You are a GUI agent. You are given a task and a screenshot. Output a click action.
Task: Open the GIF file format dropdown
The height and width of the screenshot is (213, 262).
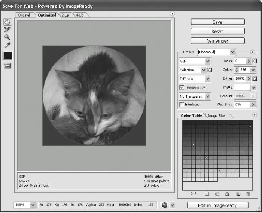[208, 61]
